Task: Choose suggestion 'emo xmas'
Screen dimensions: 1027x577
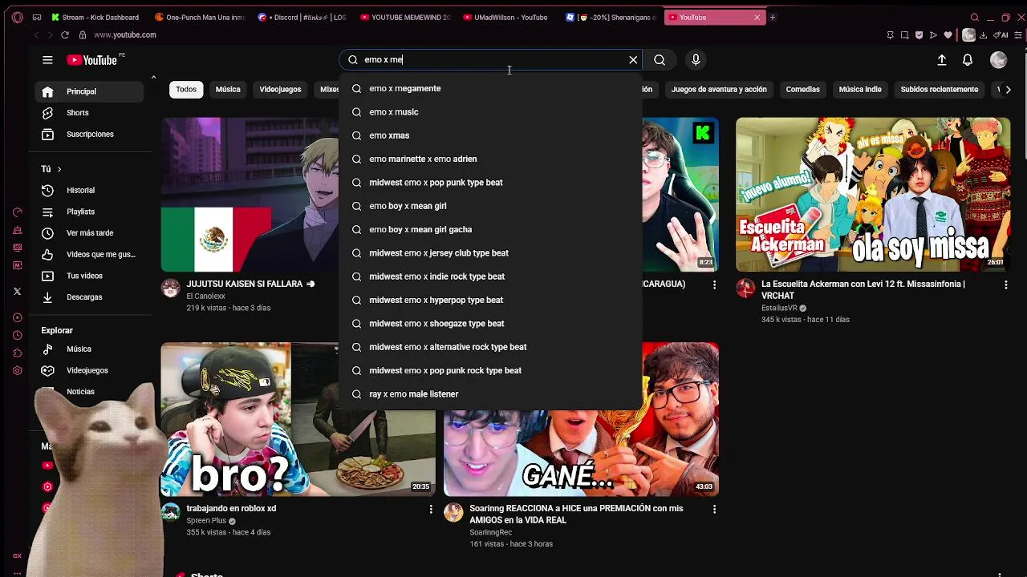Action: click(491, 135)
